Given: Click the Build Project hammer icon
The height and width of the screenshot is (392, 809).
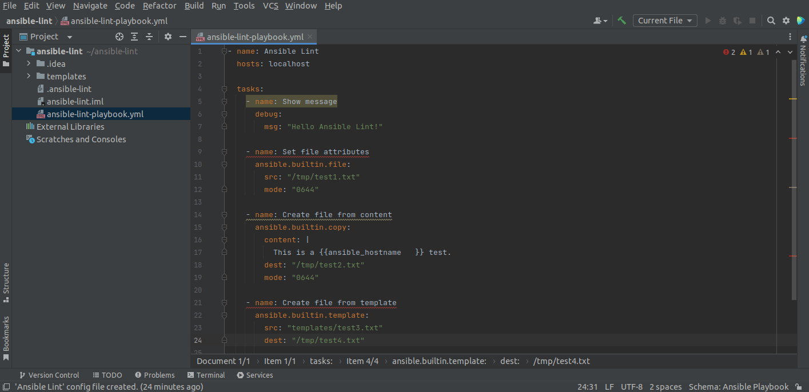Looking at the screenshot, I should 621,20.
